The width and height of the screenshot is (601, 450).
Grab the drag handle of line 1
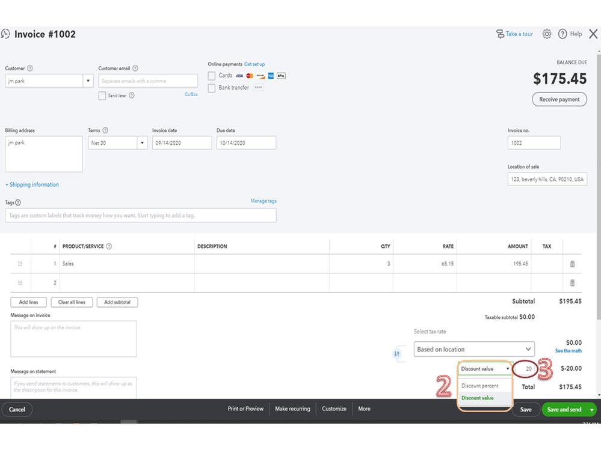[x=20, y=264]
